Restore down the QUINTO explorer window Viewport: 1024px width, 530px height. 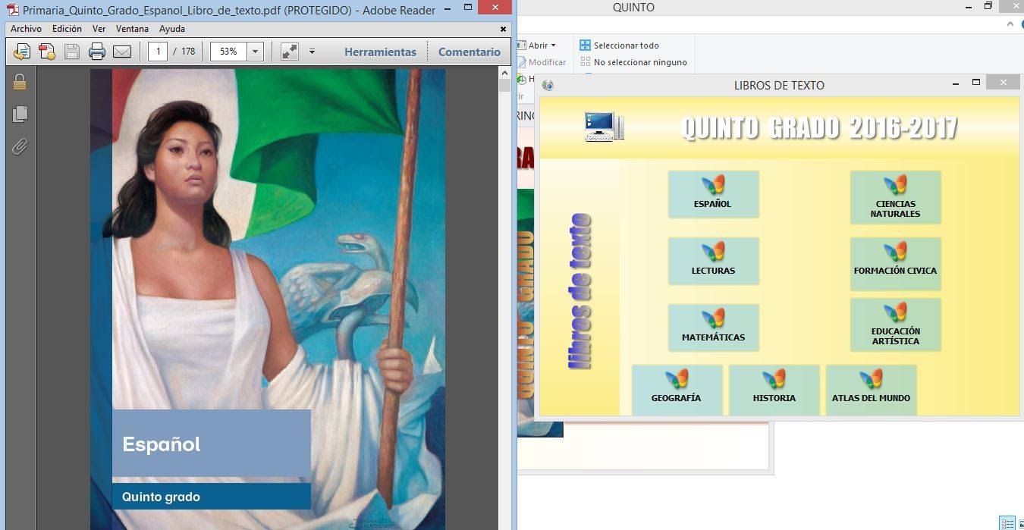click(988, 7)
